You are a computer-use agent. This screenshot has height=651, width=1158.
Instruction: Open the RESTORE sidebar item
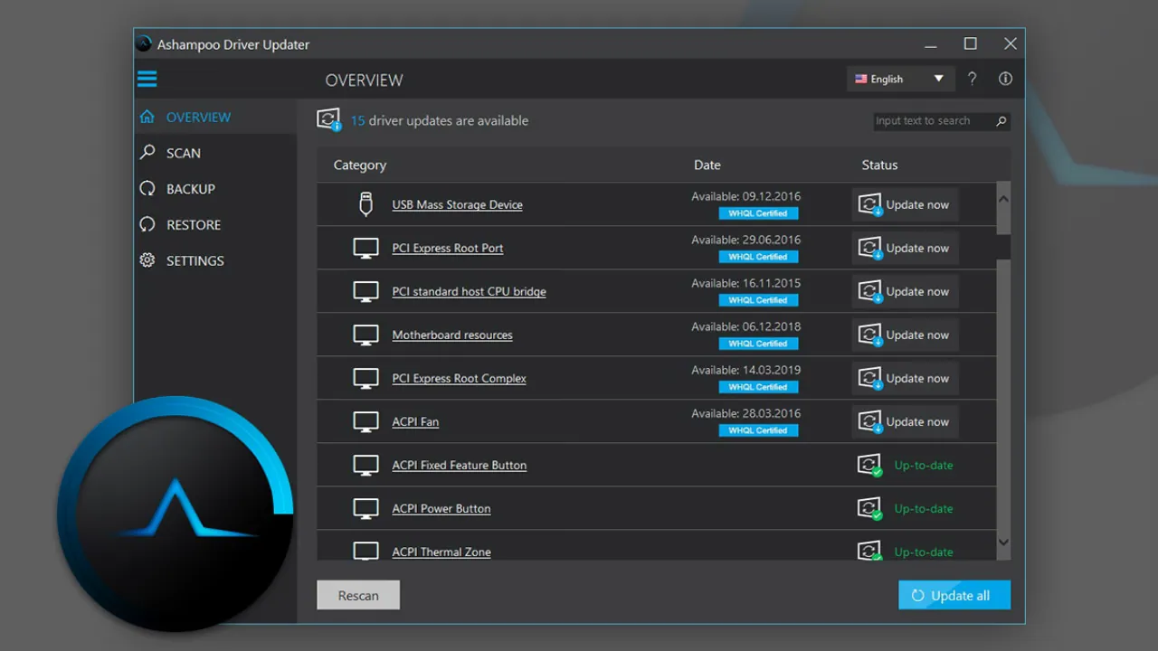click(215, 224)
